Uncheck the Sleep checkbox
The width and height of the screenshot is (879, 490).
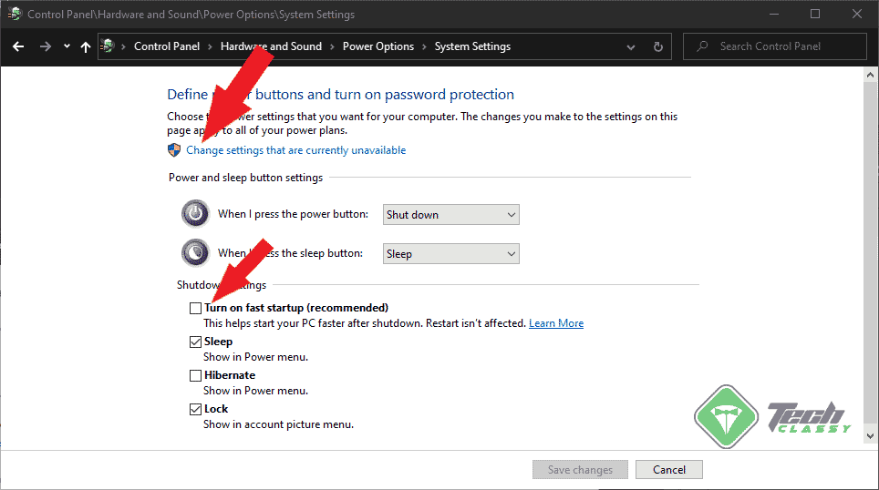click(195, 342)
